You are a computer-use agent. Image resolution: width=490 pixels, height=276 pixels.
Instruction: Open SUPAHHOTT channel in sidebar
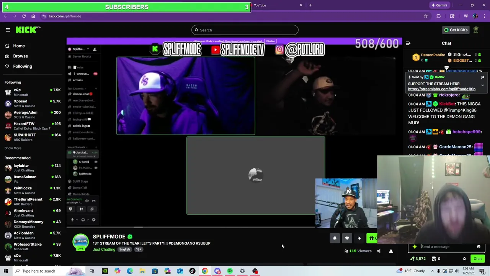pyautogui.click(x=33, y=137)
